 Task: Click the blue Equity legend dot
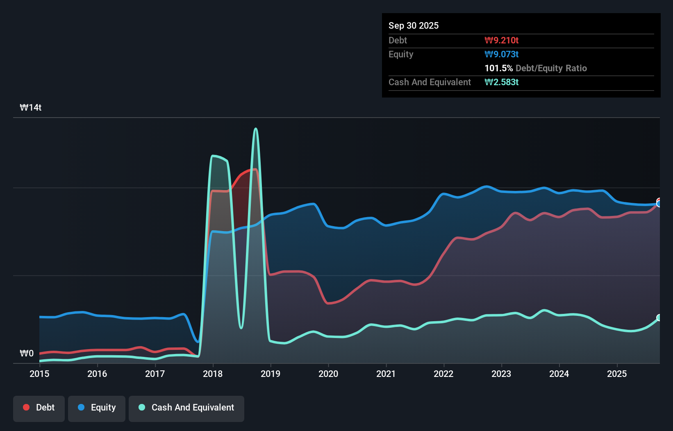(82, 407)
